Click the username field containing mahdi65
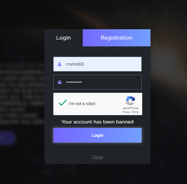The width and height of the screenshot is (187, 184). [97, 64]
